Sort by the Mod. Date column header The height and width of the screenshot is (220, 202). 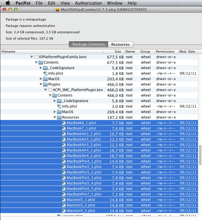click(188, 51)
